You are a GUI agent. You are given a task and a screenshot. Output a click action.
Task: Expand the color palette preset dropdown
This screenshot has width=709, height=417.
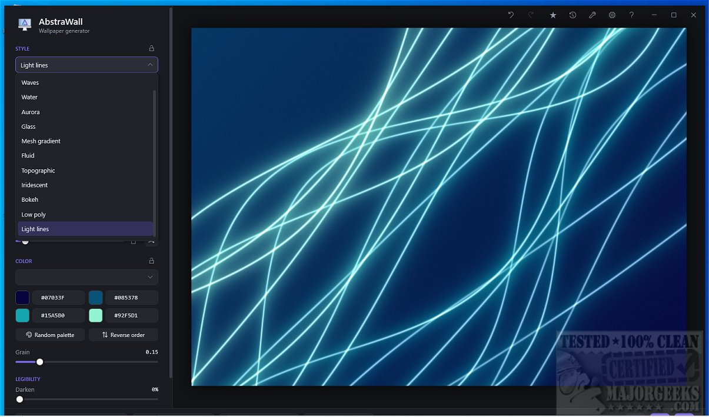tap(86, 277)
